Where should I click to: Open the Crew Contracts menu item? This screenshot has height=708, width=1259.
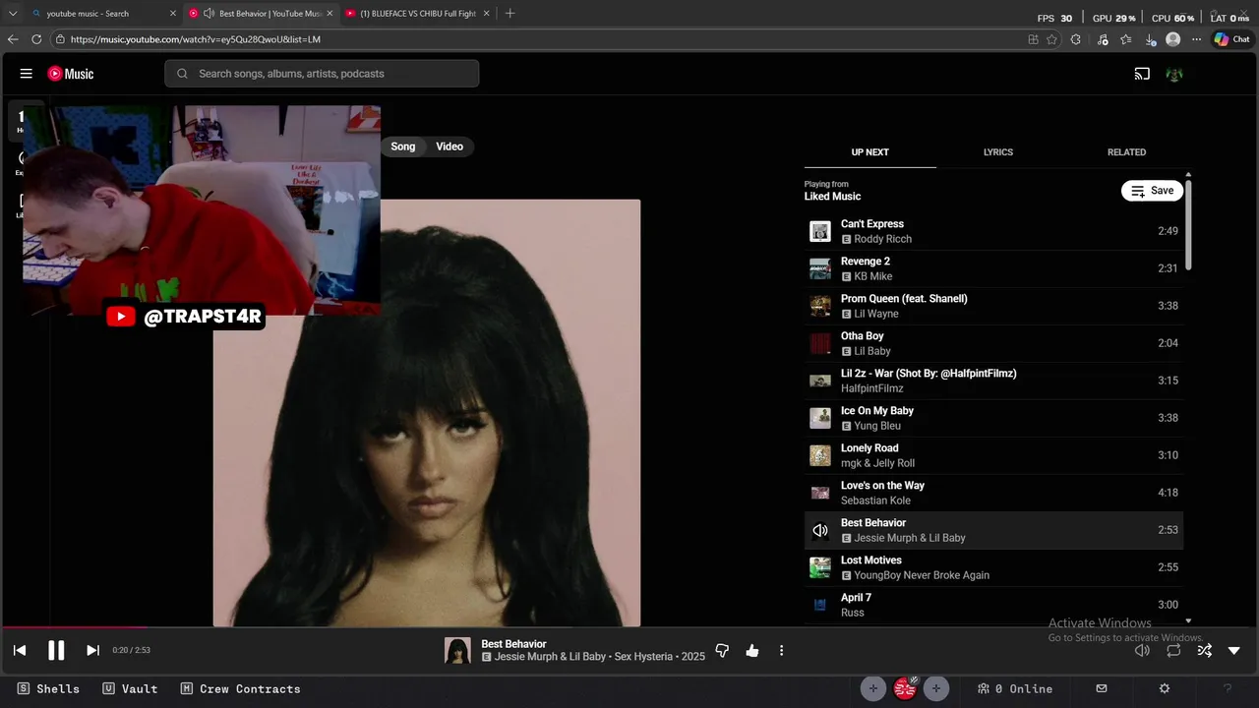click(x=240, y=688)
